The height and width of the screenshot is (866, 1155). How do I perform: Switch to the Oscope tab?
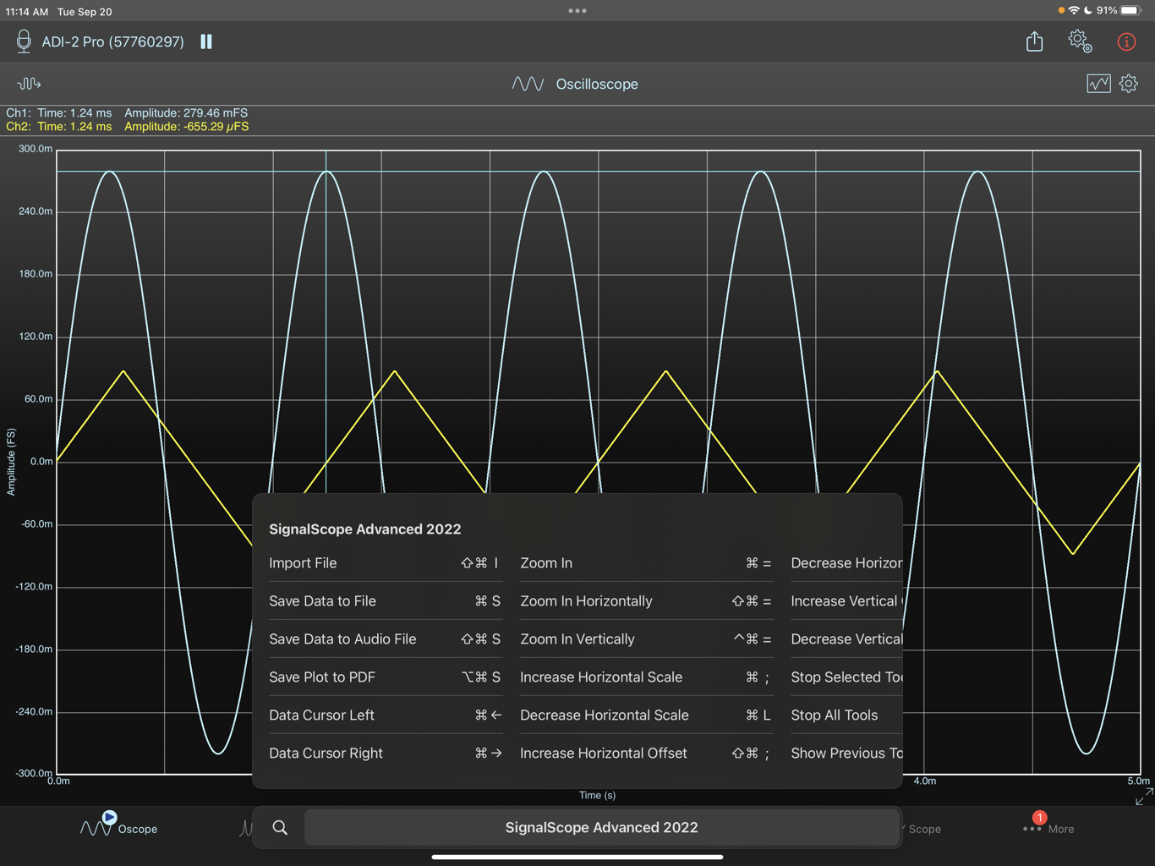(x=118, y=828)
